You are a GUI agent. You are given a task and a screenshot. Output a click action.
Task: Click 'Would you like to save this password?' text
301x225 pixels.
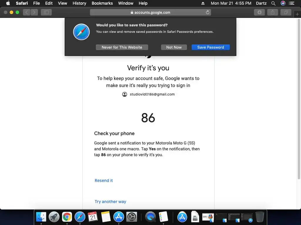[132, 25]
